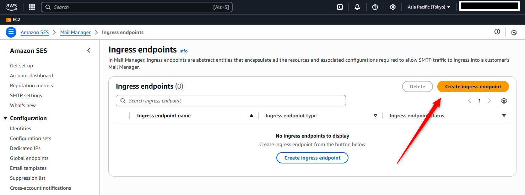Sort by Ingress endpoint type column
The image size is (525, 195).
(291, 116)
